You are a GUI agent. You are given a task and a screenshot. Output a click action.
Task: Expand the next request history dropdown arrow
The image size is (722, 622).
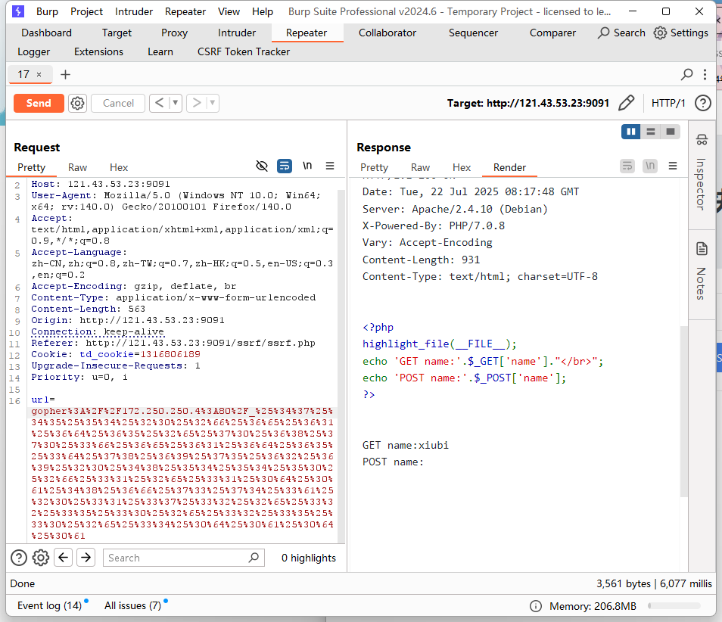coord(213,103)
